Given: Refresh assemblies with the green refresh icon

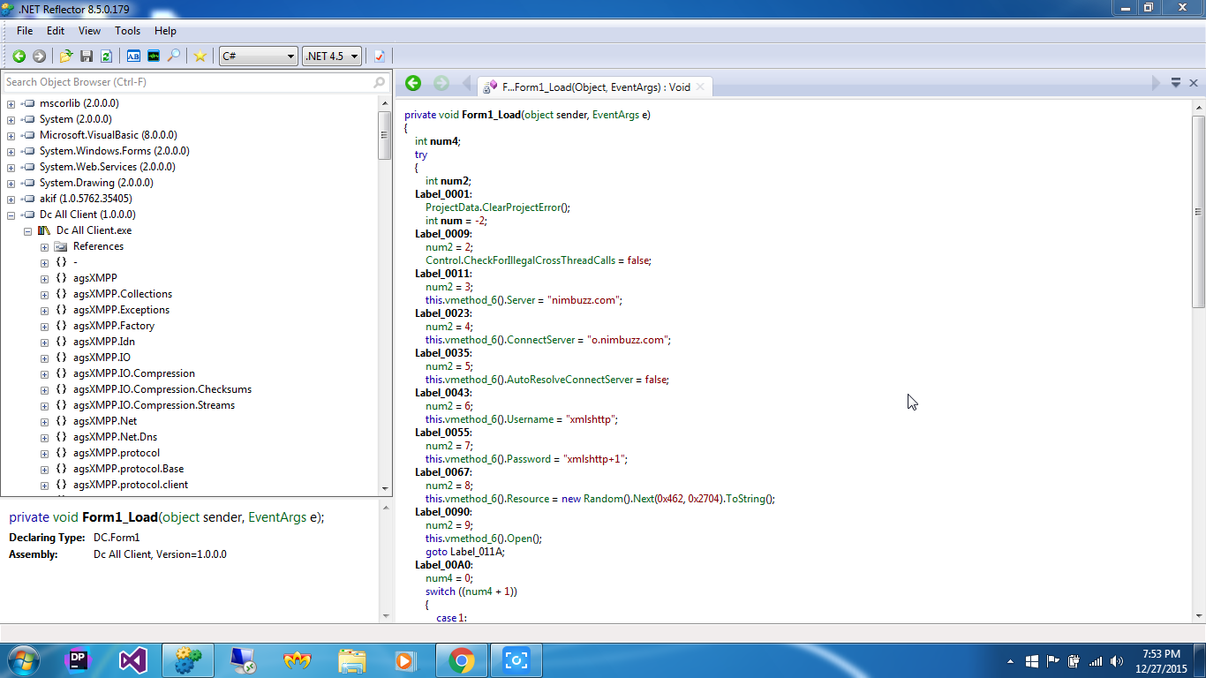Looking at the screenshot, I should (106, 56).
